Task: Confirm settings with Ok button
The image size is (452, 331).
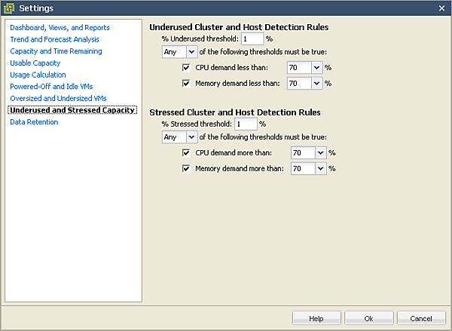Action: pyautogui.click(x=369, y=318)
